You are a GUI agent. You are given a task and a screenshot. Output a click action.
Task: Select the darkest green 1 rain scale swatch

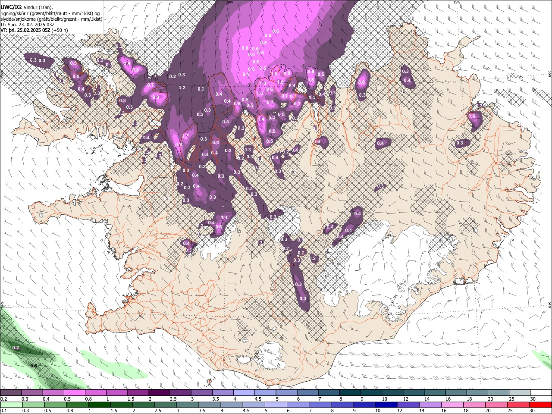[x=99, y=405]
